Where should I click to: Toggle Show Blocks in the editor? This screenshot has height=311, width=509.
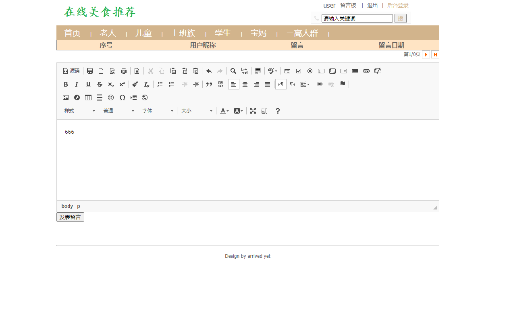pos(264,110)
